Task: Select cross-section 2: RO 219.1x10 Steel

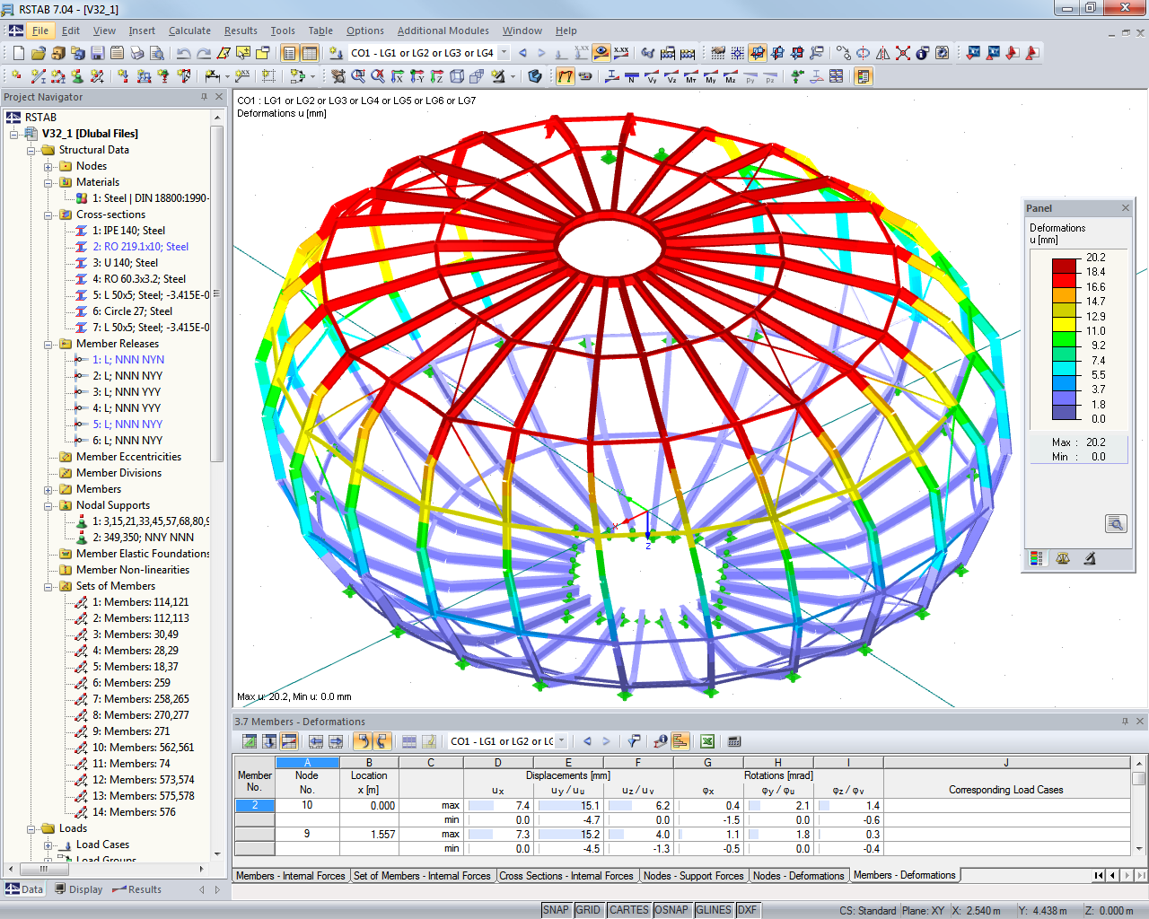Action: (x=140, y=247)
